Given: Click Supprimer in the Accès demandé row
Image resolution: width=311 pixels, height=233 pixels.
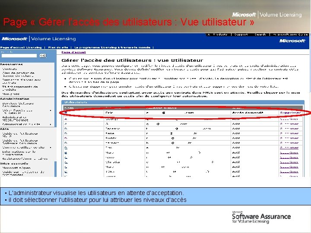Looking at the screenshot, I should (x=291, y=113).
